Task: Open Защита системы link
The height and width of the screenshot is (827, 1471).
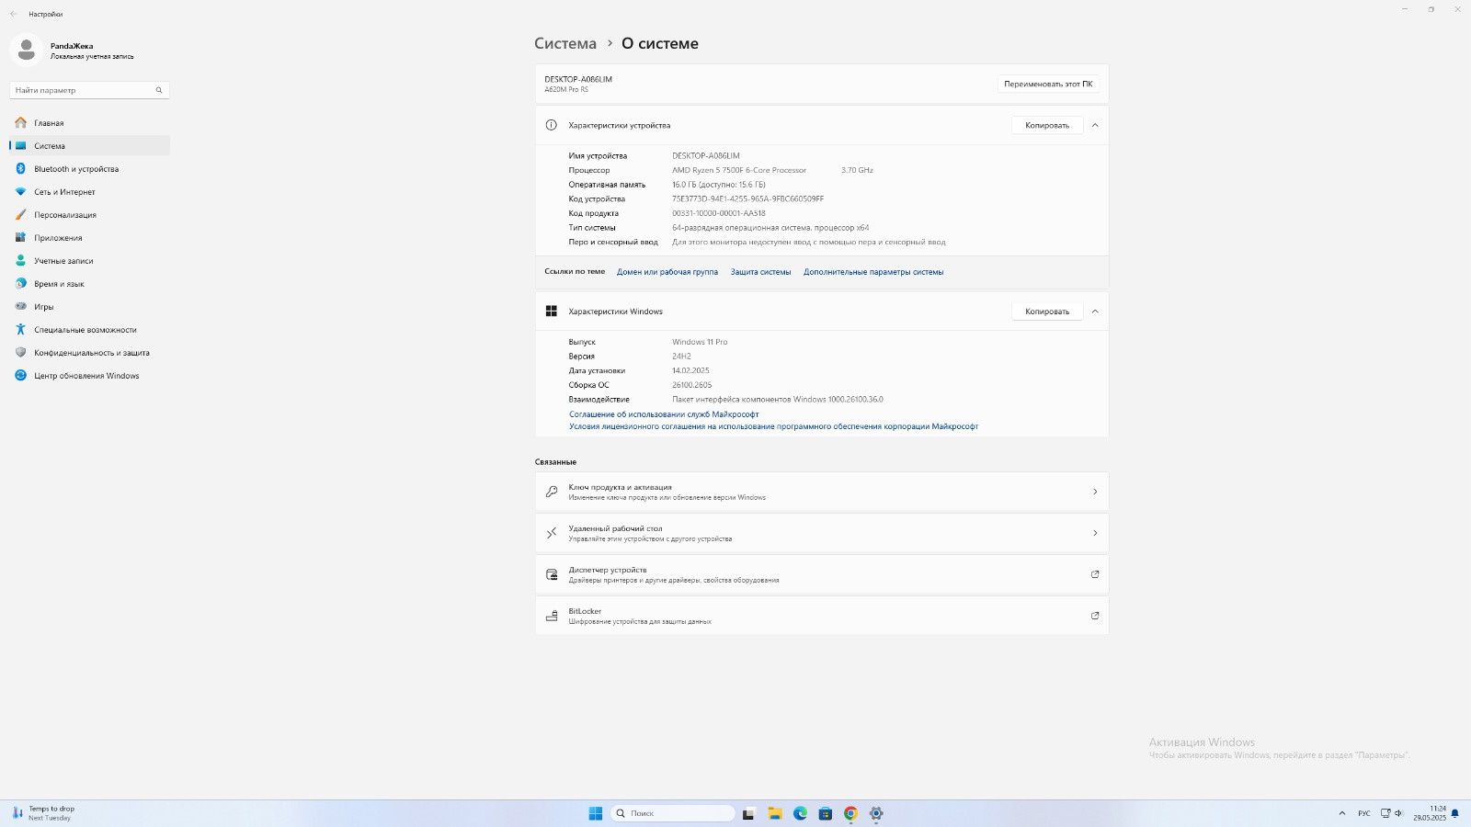Action: coord(760,272)
